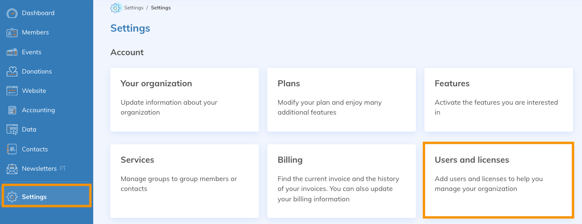
Task: Click the breadcrumb gear icon
Action: coord(115,8)
